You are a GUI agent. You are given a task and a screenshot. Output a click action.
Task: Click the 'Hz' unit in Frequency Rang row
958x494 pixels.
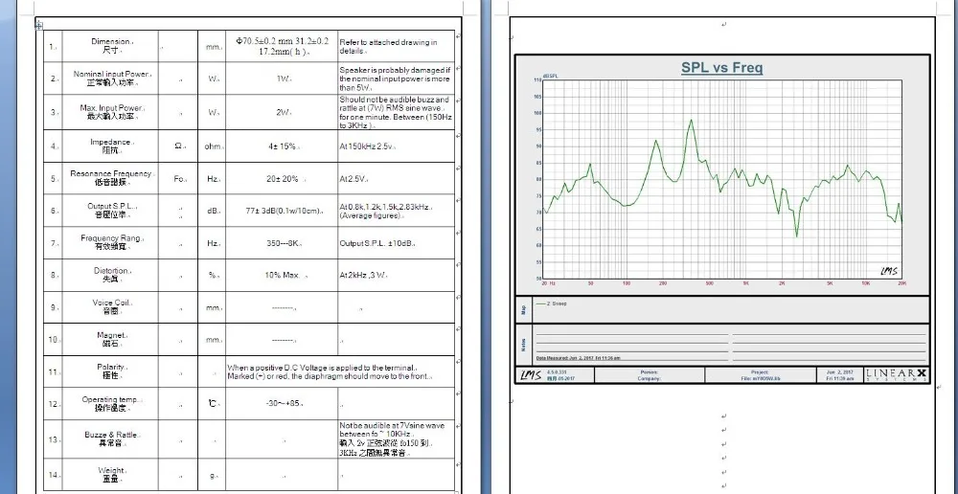click(212, 243)
